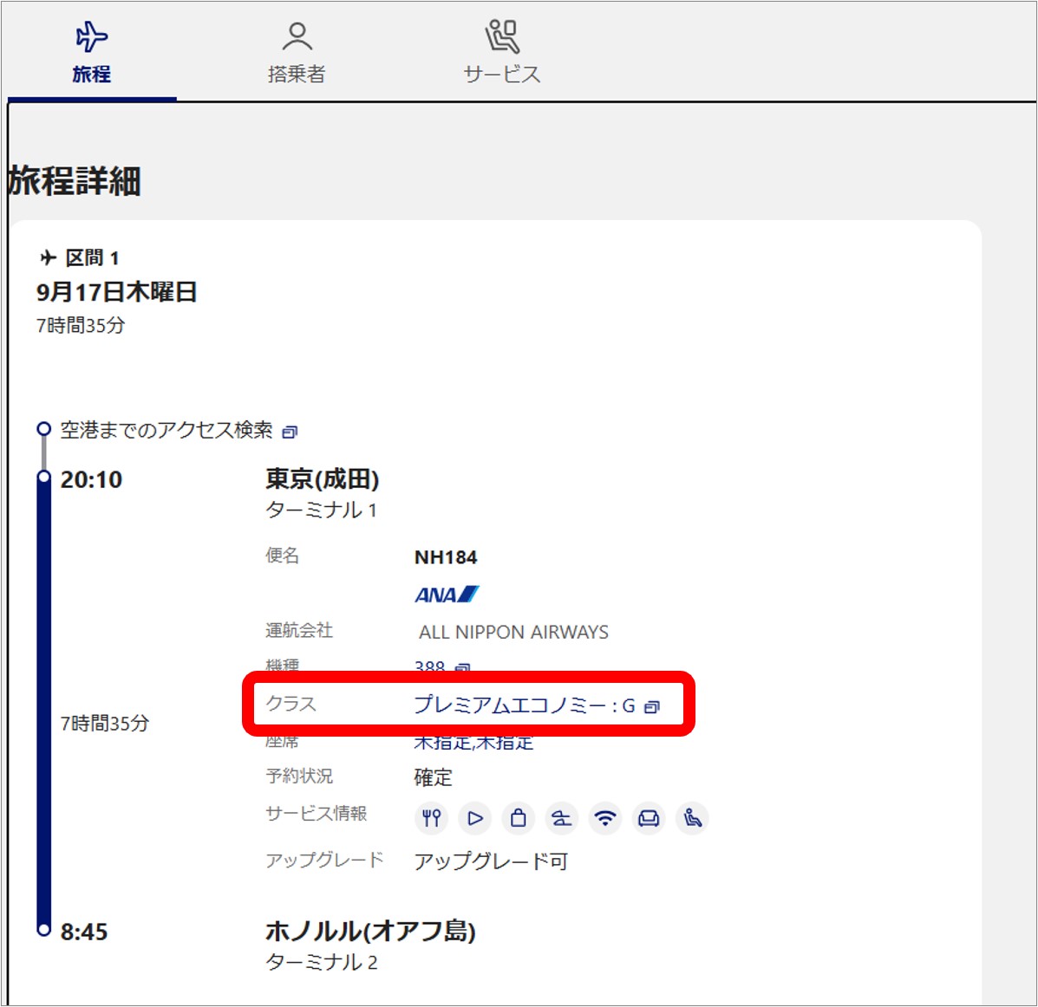1038x1007 pixels.
Task: Click the 388 aircraft type link
Action: pos(429,667)
